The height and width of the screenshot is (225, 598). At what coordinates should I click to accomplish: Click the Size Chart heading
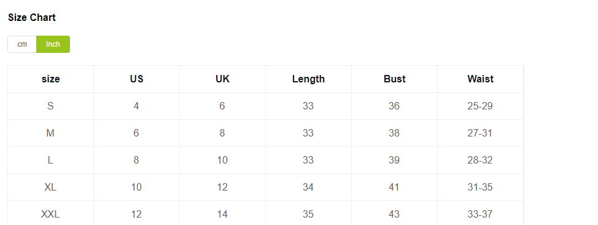coord(32,18)
